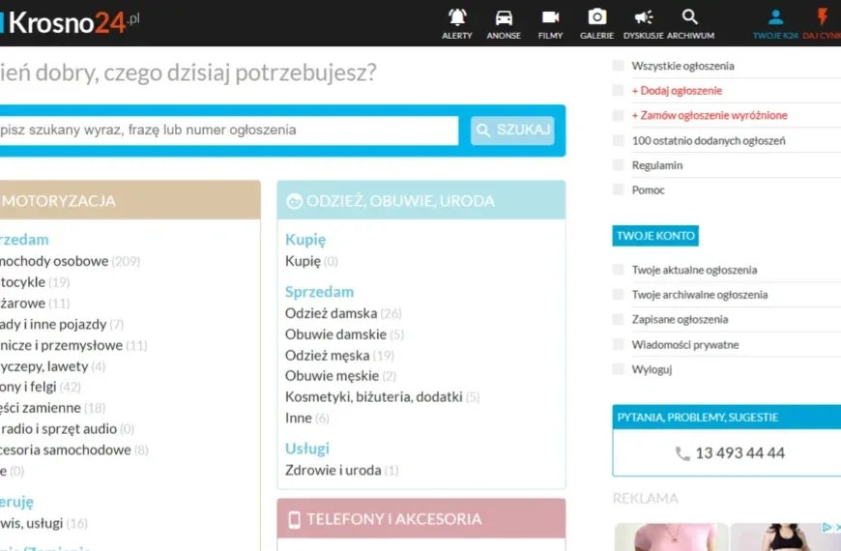Click the search phrase input field
This screenshot has width=841, height=551.
(227, 130)
